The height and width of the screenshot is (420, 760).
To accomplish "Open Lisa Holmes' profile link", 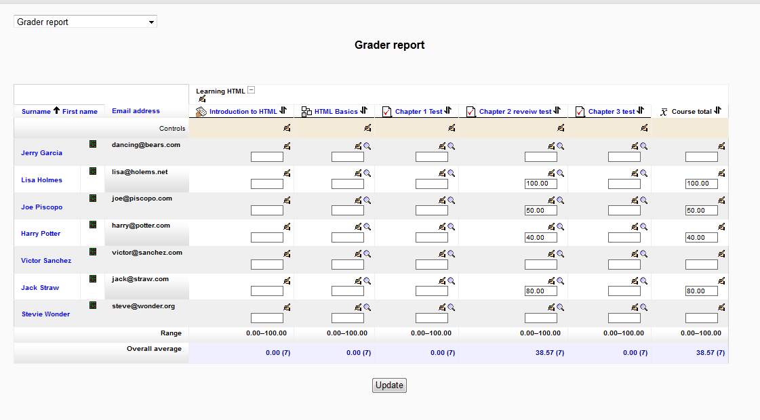I will click(41, 180).
